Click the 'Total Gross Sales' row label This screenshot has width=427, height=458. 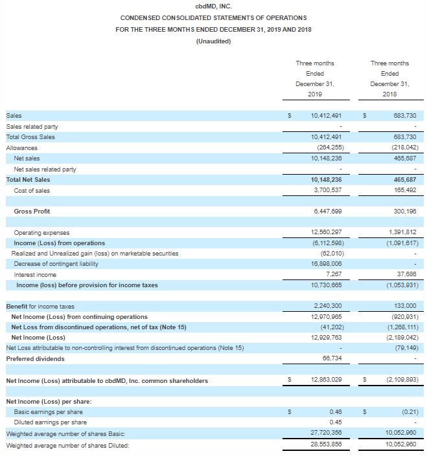pos(30,137)
